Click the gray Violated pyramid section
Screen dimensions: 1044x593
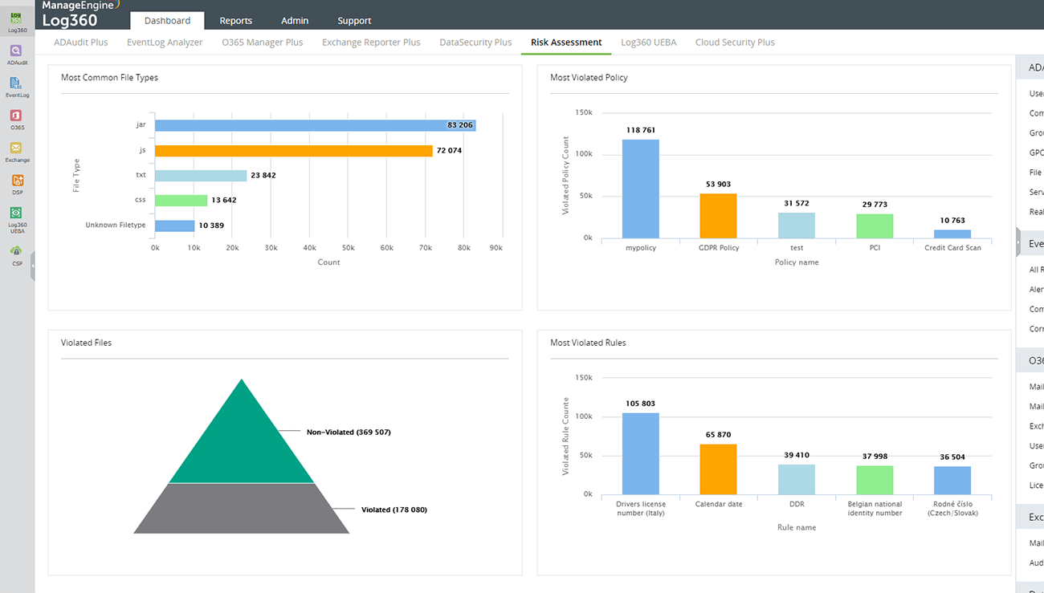pyautogui.click(x=241, y=509)
